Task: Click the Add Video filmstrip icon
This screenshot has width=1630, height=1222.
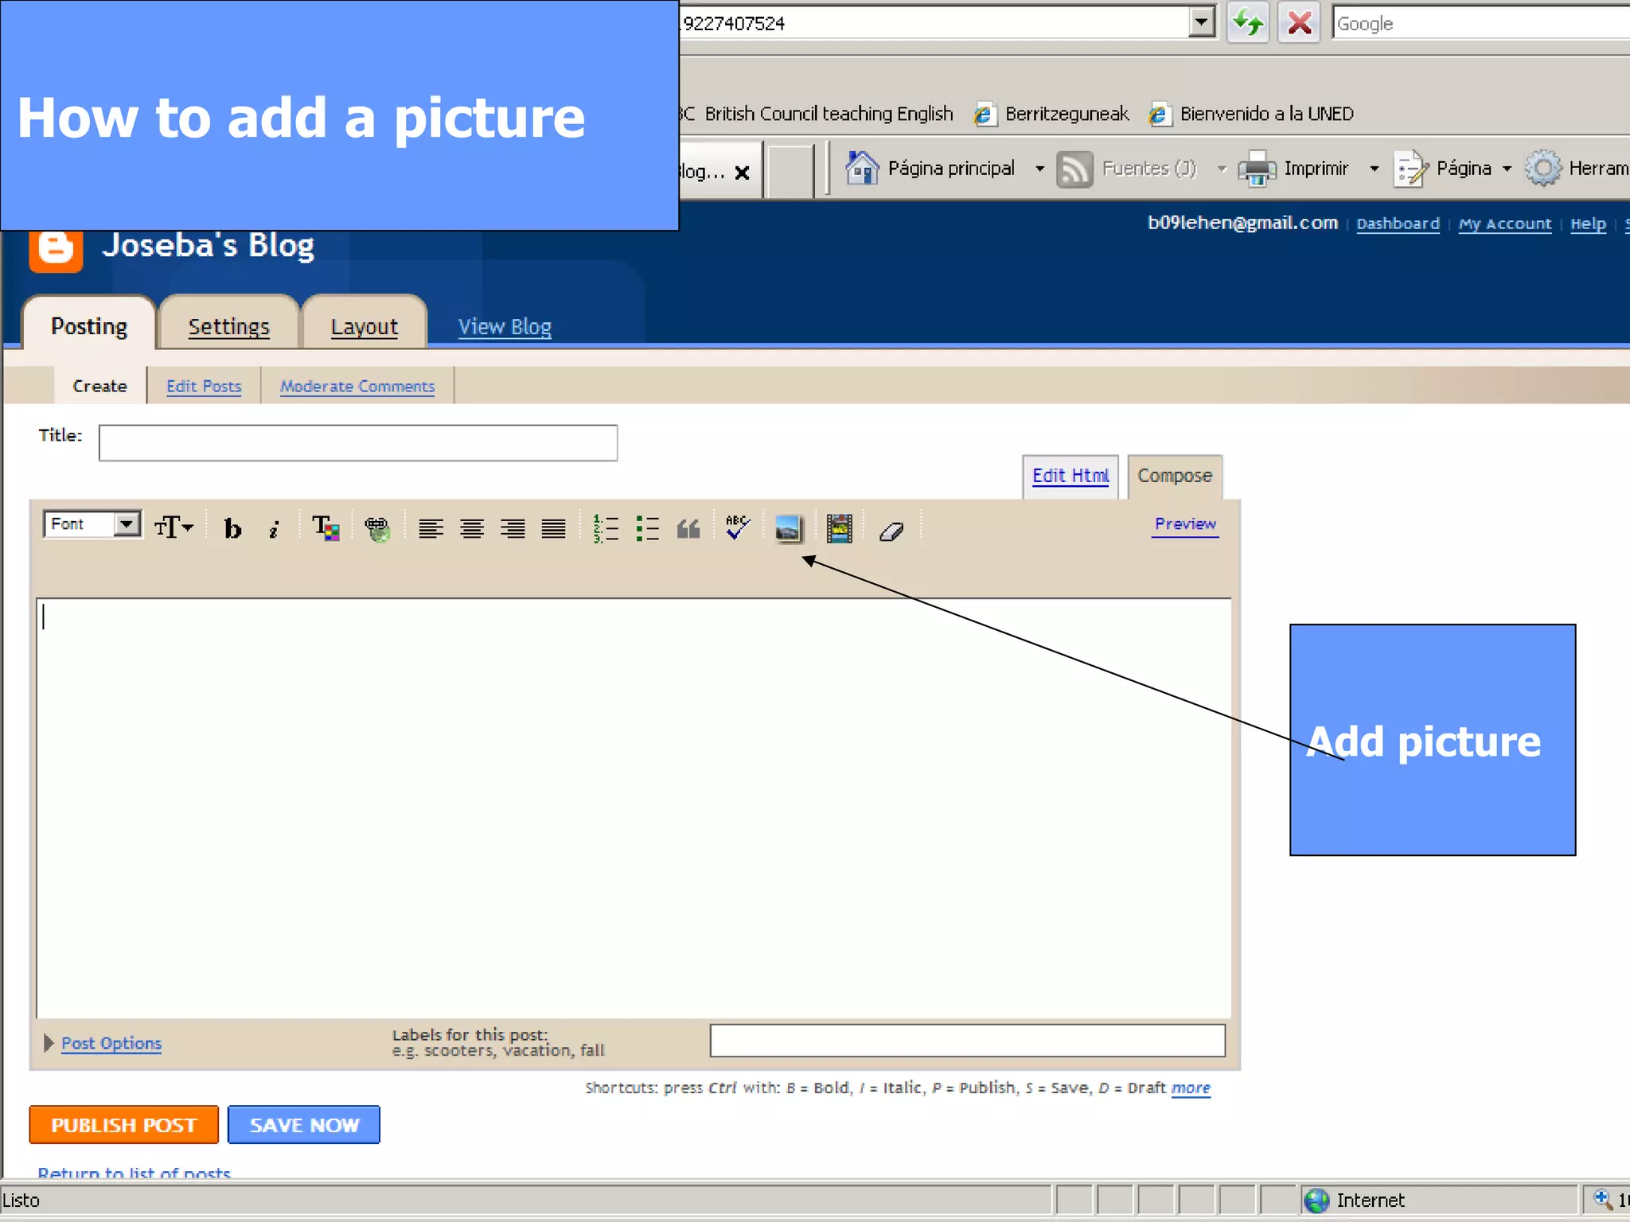Action: click(839, 528)
